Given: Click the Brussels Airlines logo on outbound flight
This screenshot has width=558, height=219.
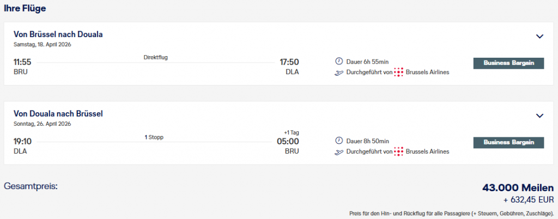Looking at the screenshot, I should [x=399, y=72].
